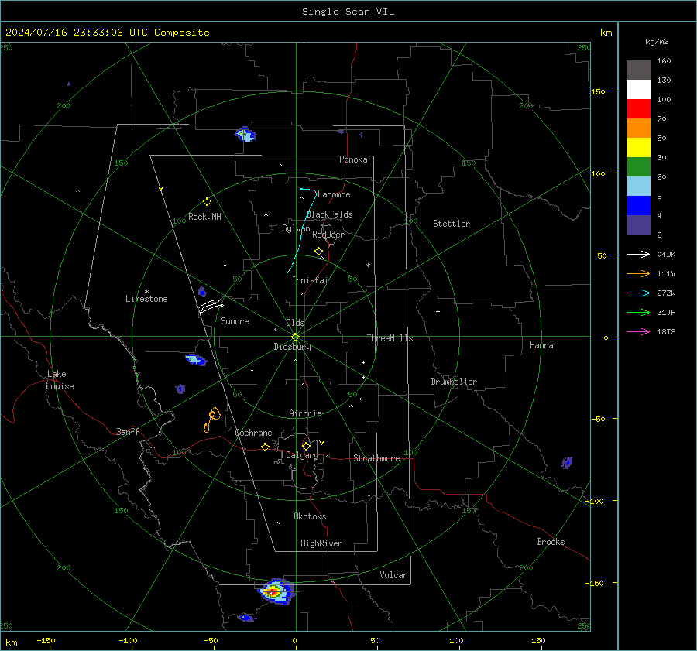Click the yellow diamond marker near Cochrane
The image size is (697, 651).
pyautogui.click(x=266, y=447)
